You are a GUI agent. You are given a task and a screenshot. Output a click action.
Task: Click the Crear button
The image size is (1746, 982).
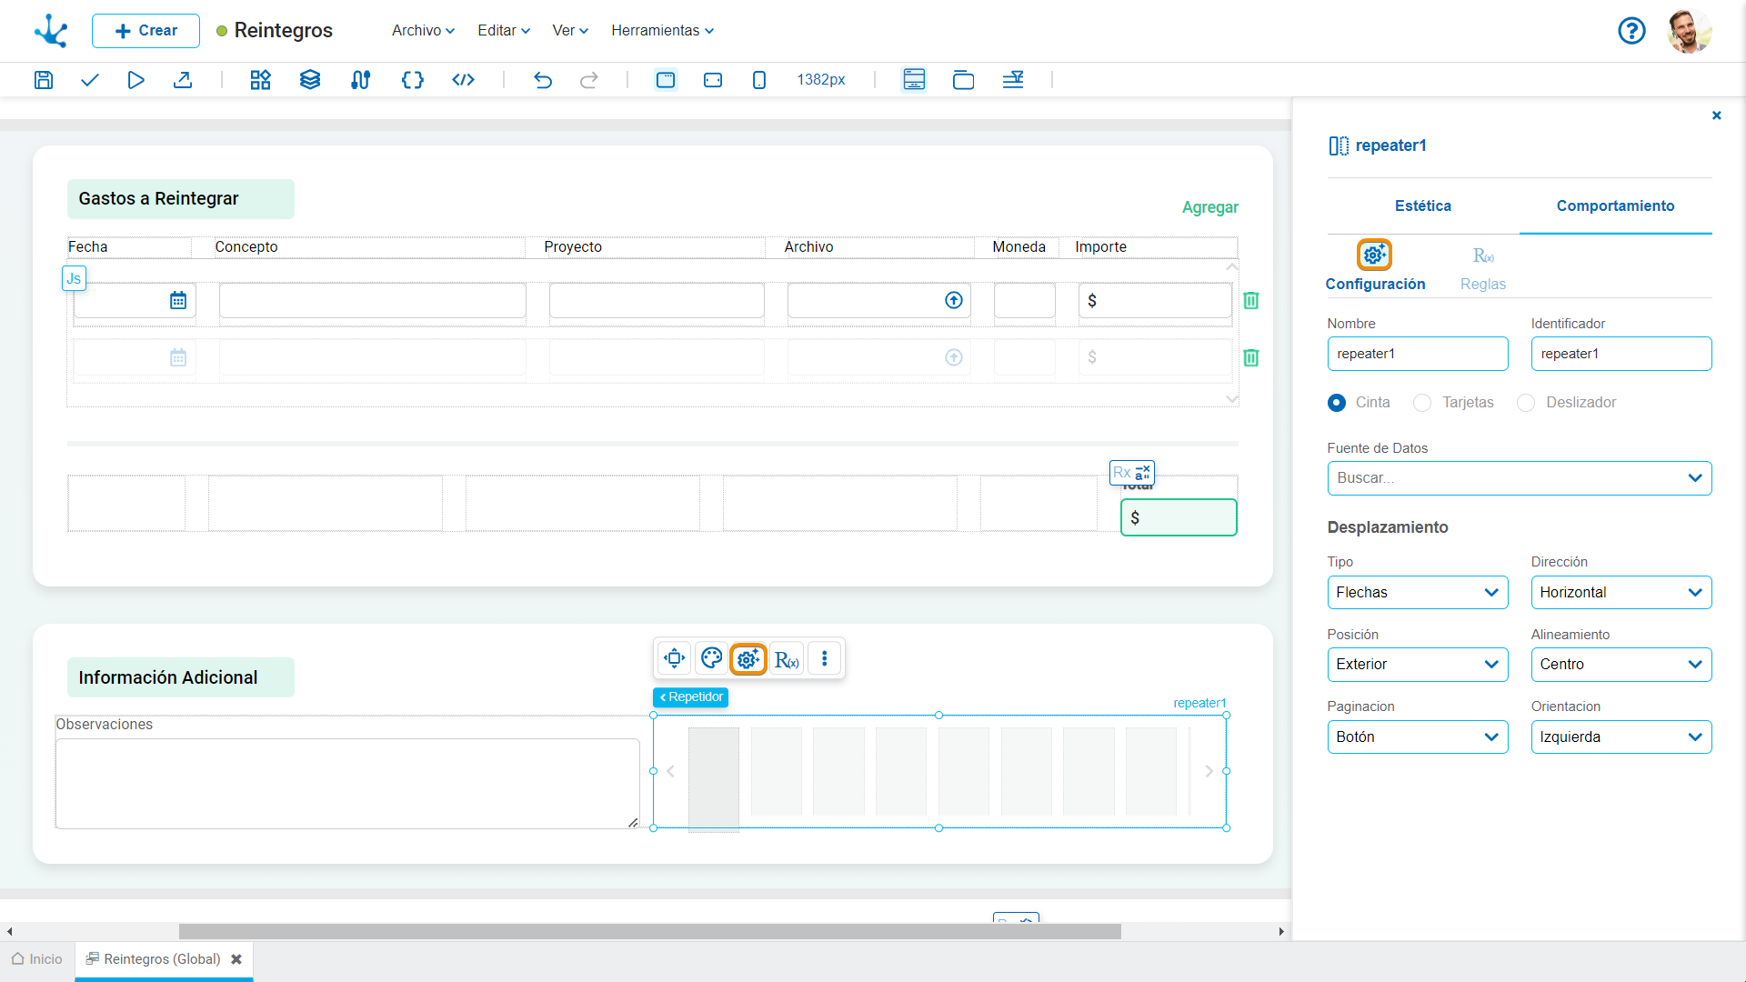point(145,31)
